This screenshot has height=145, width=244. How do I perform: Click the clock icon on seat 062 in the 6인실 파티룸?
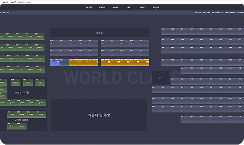(39, 115)
